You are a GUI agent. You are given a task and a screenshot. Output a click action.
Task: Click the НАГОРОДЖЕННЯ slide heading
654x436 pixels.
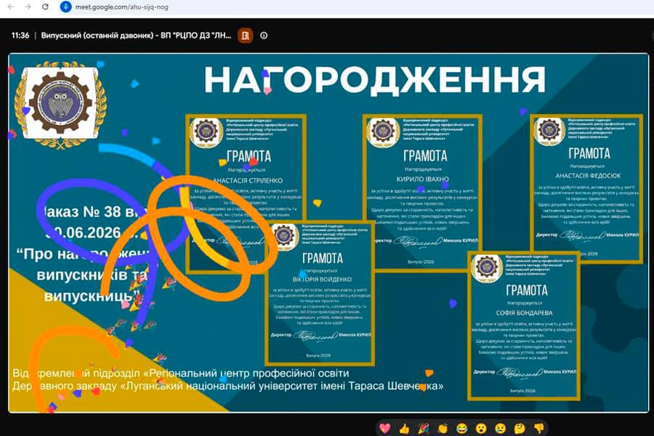374,79
